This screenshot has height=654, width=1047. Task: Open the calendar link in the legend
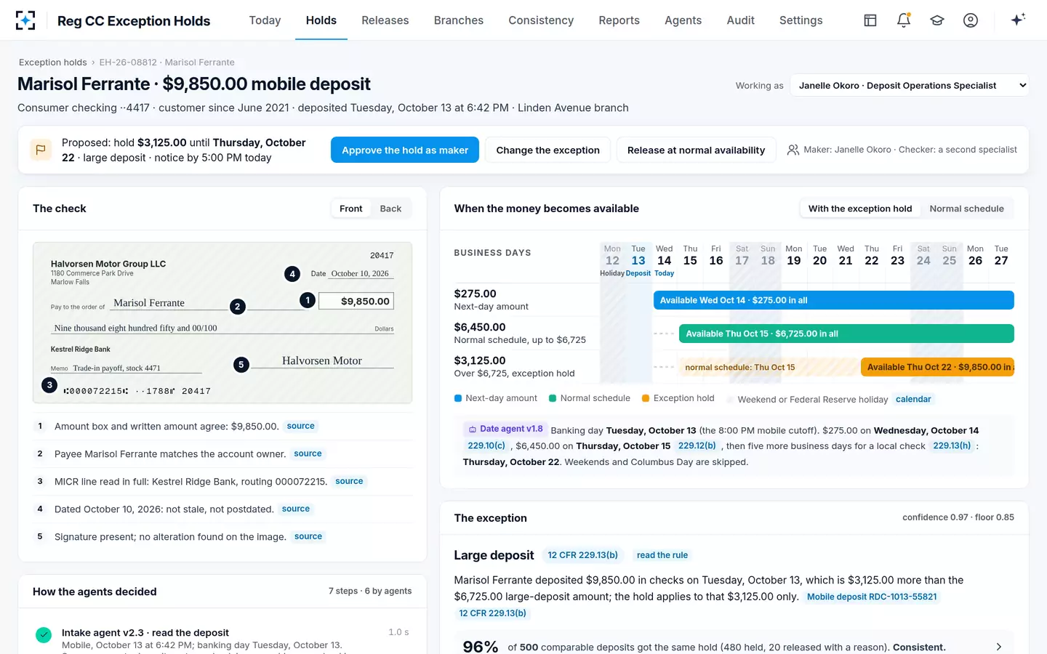tap(913, 399)
